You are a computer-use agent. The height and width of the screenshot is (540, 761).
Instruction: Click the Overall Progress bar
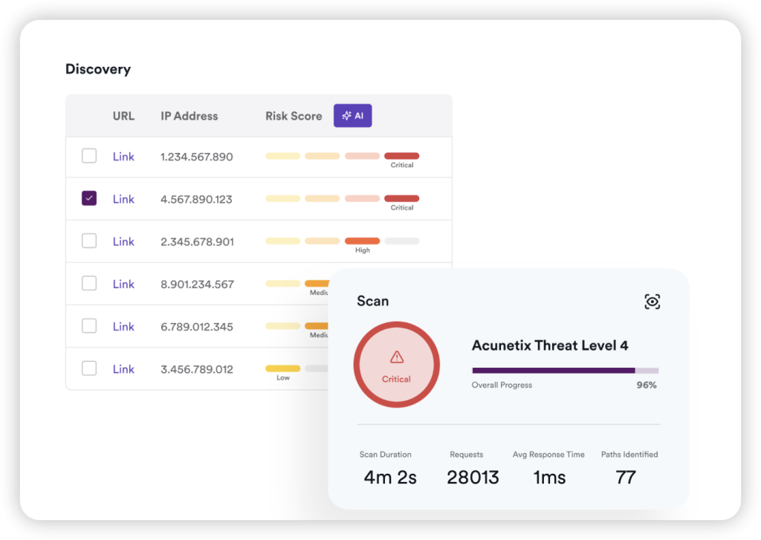tap(565, 370)
